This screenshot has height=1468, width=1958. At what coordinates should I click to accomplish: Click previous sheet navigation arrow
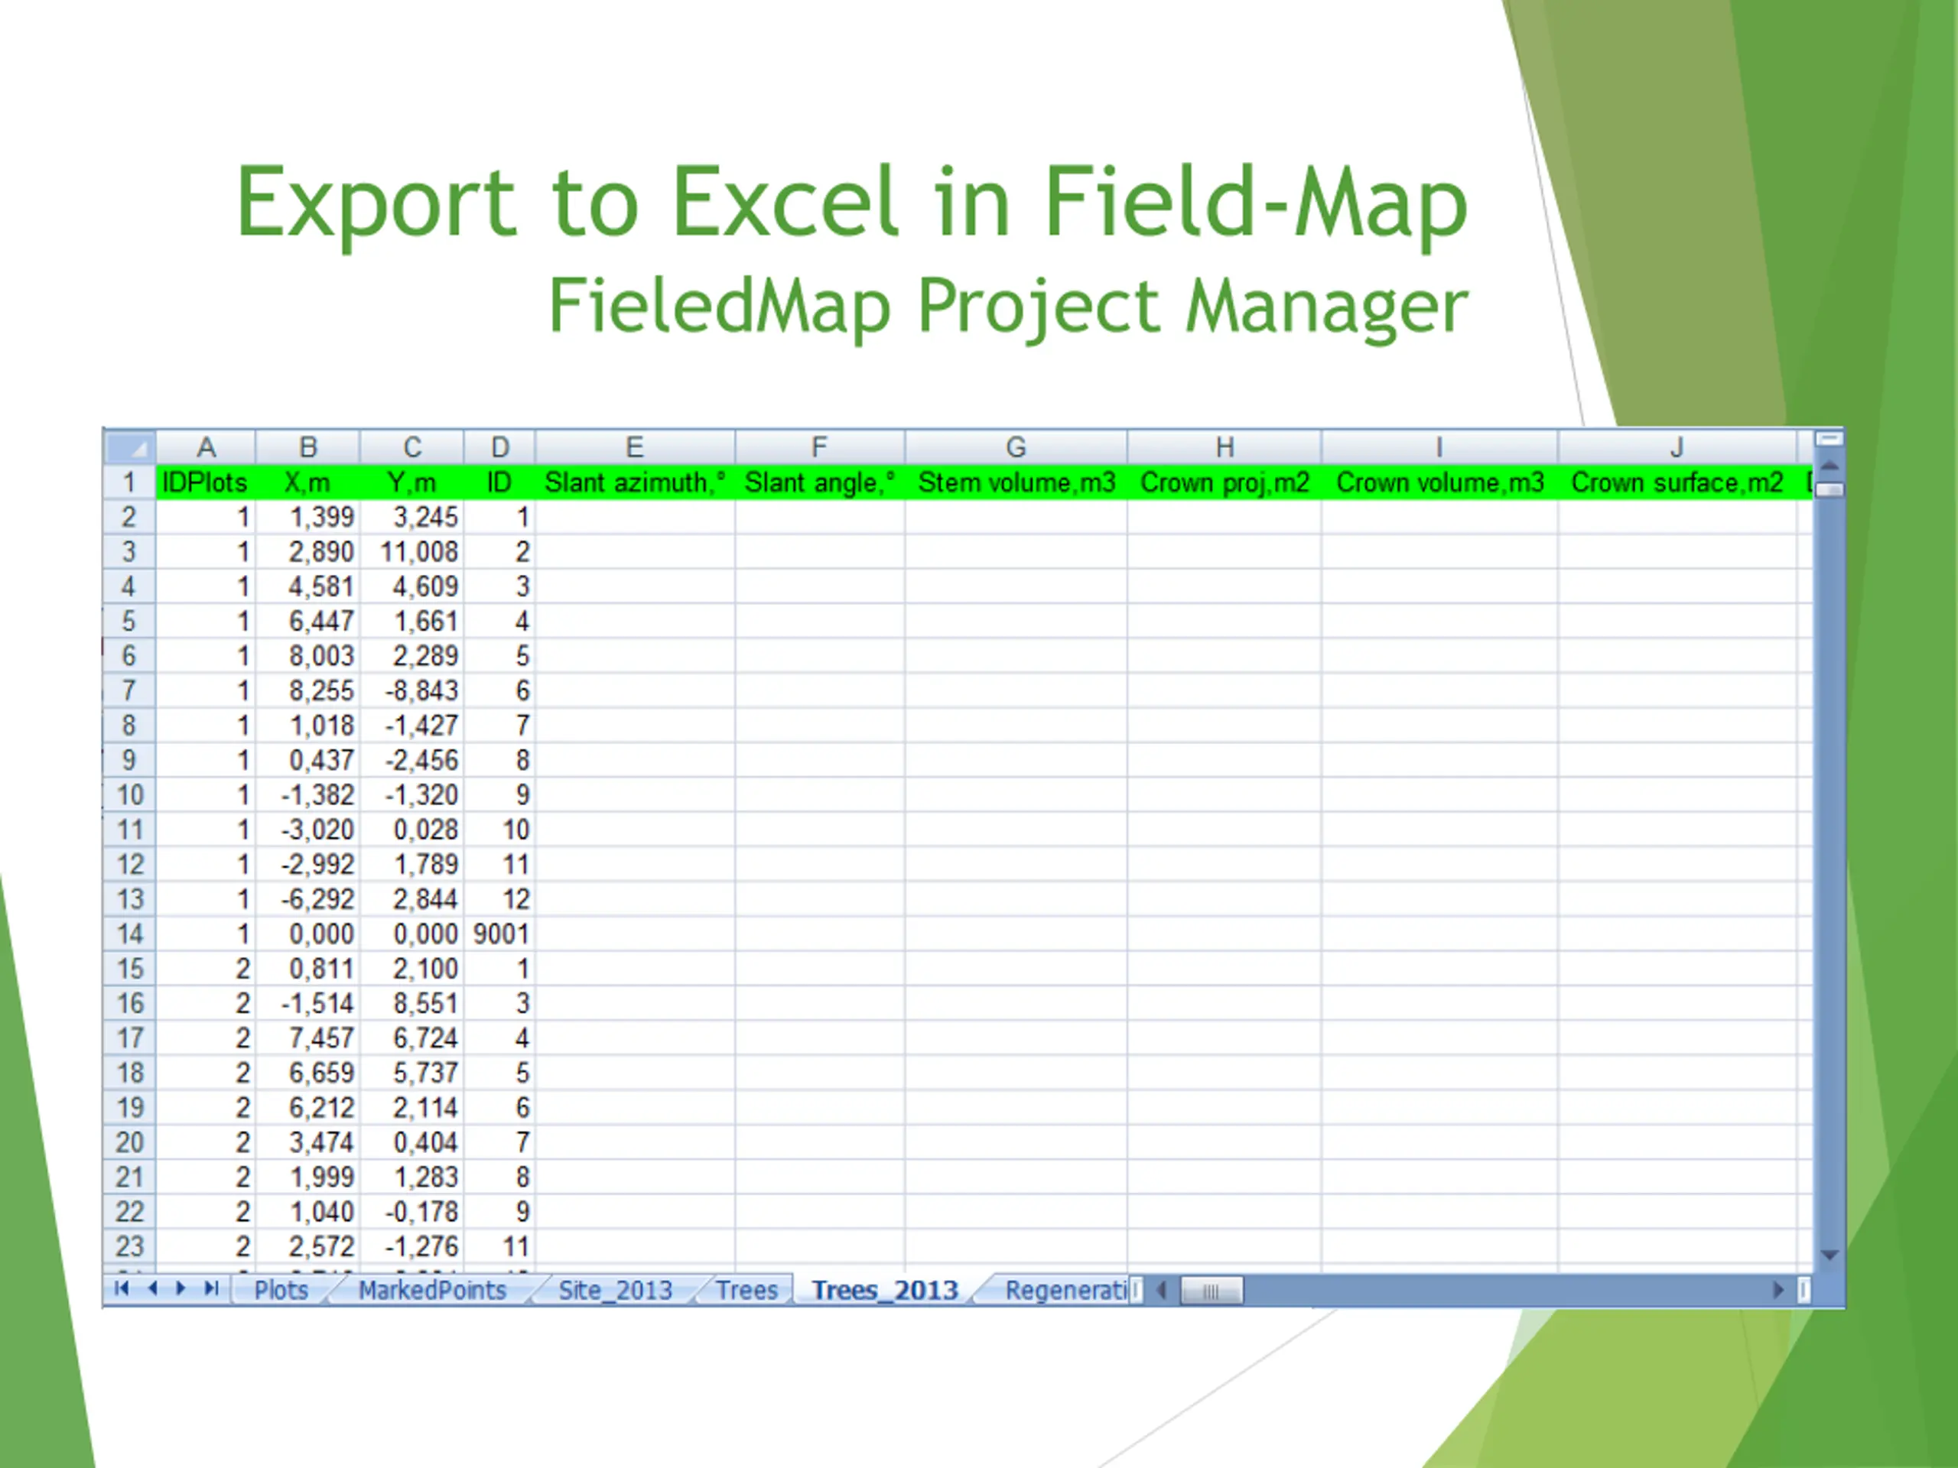[152, 1288]
